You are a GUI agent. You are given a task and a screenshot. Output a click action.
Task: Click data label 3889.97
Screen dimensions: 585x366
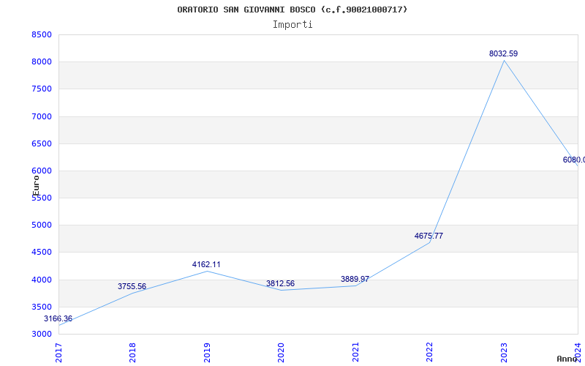point(355,279)
